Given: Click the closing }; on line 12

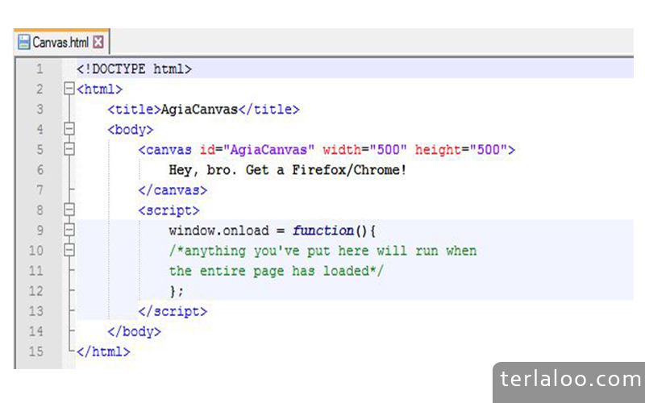Looking at the screenshot, I should (177, 291).
